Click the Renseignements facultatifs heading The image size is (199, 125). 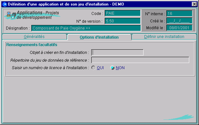32,45
